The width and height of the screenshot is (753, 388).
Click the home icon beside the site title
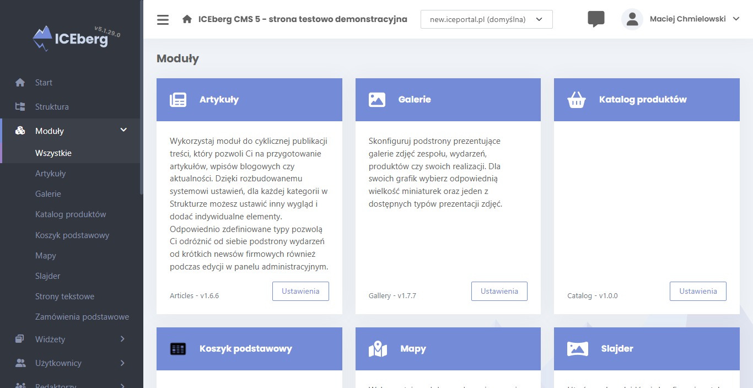point(187,19)
